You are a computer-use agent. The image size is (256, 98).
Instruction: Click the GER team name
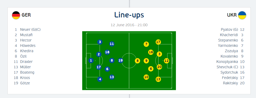[x=26, y=15]
